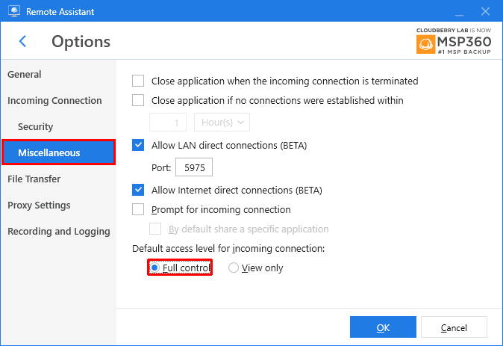Switch to the Security options page
The height and width of the screenshot is (346, 503).
[x=35, y=126]
